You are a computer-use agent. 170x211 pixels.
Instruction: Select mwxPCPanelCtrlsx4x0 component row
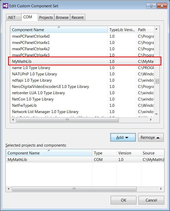tap(82, 36)
